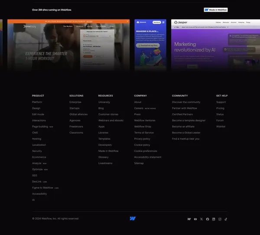Open the Apps link
This screenshot has width=260, height=235.
click(101, 127)
